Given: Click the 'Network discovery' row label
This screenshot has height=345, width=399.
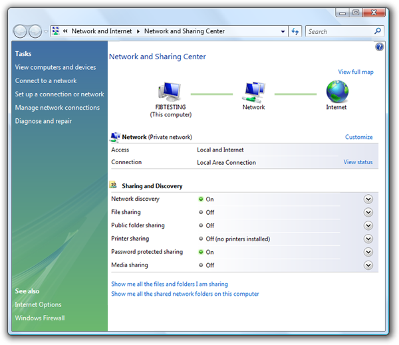Looking at the screenshot, I should coord(135,199).
